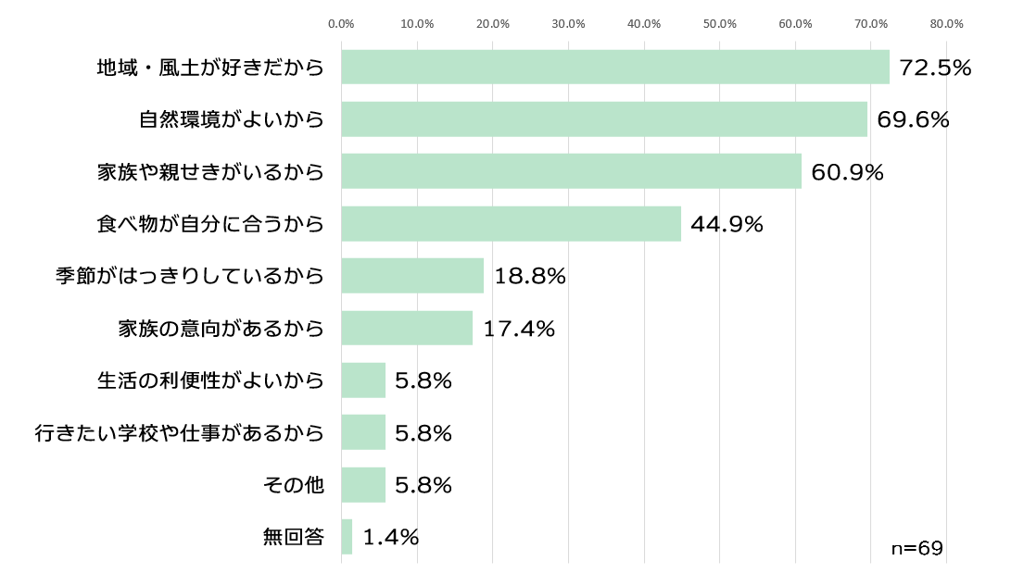Click the 地域・風土が好きだから bar

tap(614, 68)
